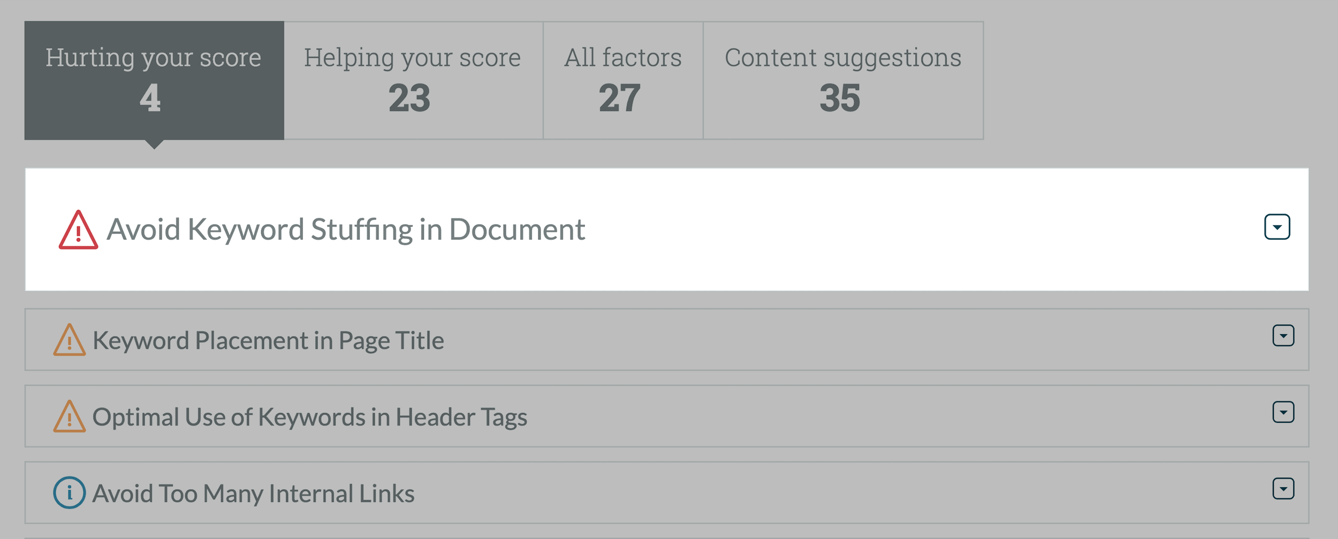The image size is (1338, 539).
Task: Click the Optimal Use of Keywords in Header Tags text
Action: click(x=310, y=417)
